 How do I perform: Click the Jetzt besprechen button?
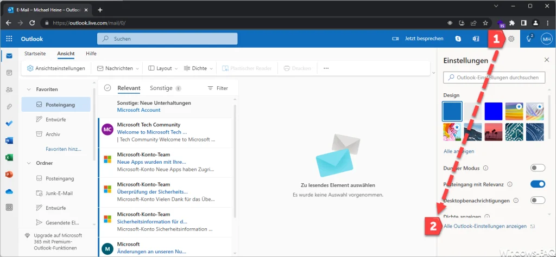[418, 39]
